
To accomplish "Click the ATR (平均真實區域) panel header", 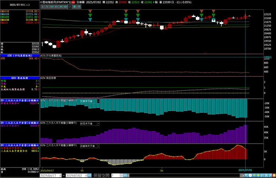I will (19, 55).
